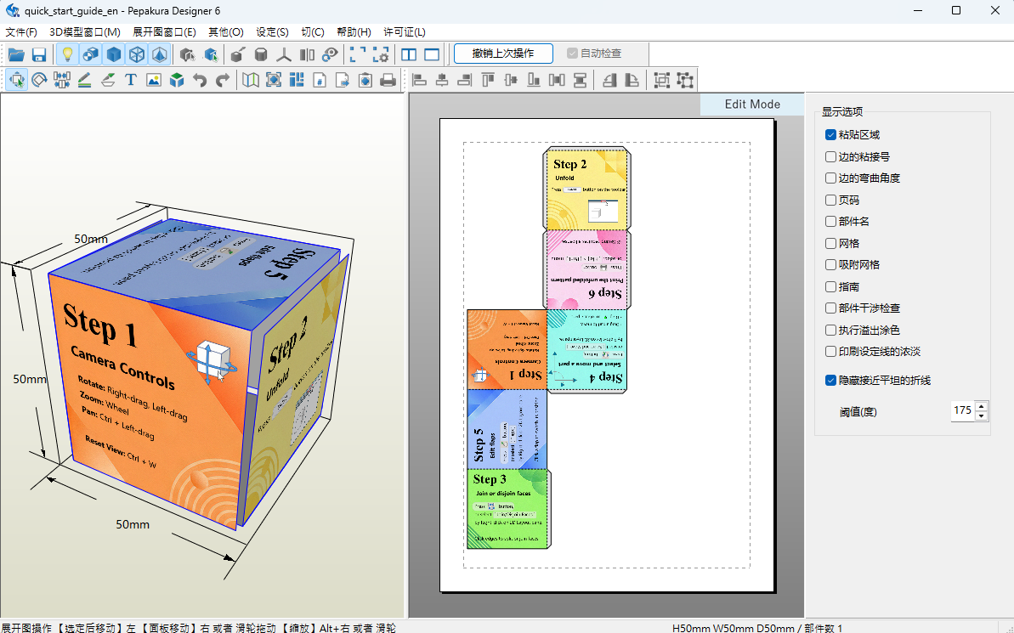Open the 设定(S) menu

272,31
